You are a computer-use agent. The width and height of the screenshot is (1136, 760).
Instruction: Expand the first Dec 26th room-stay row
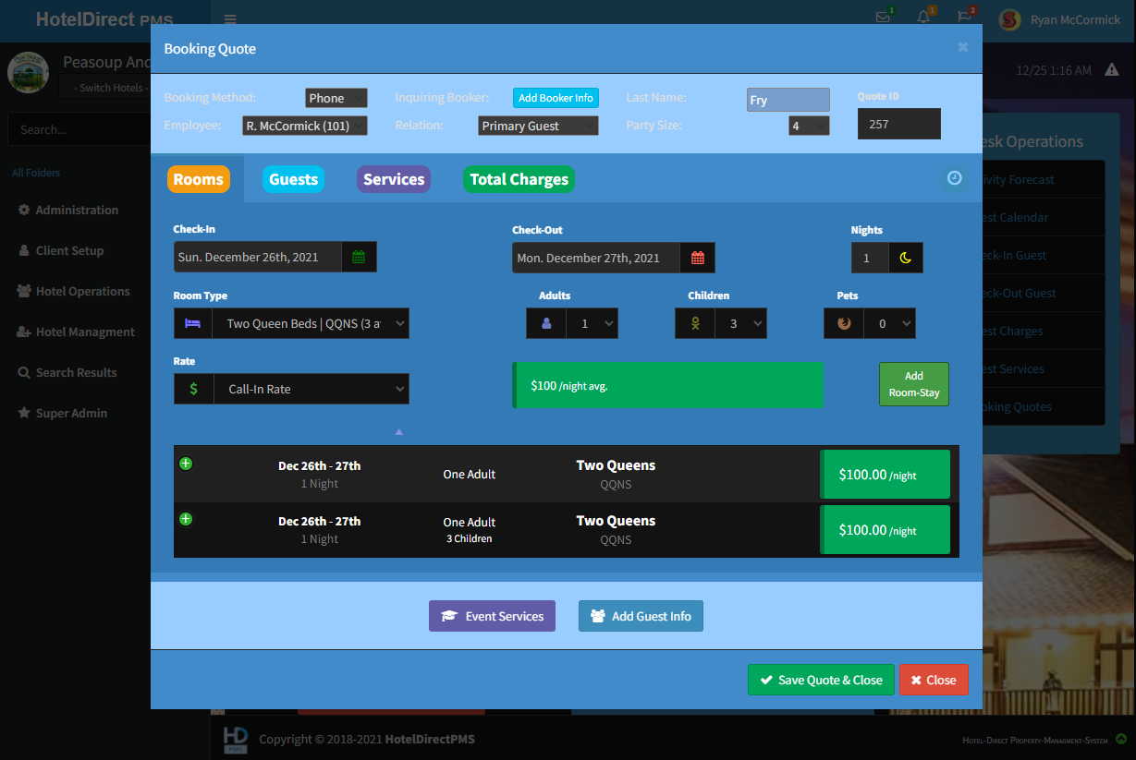click(x=186, y=464)
